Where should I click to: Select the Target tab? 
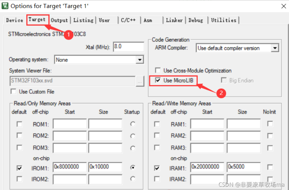[x=37, y=19]
